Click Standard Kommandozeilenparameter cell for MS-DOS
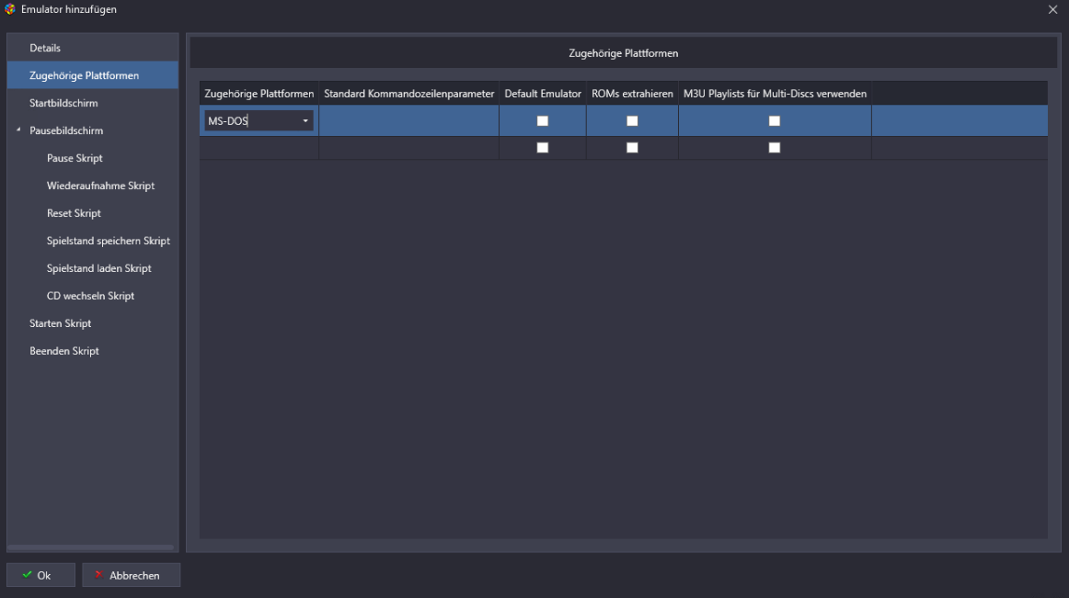This screenshot has height=598, width=1069. 408,121
